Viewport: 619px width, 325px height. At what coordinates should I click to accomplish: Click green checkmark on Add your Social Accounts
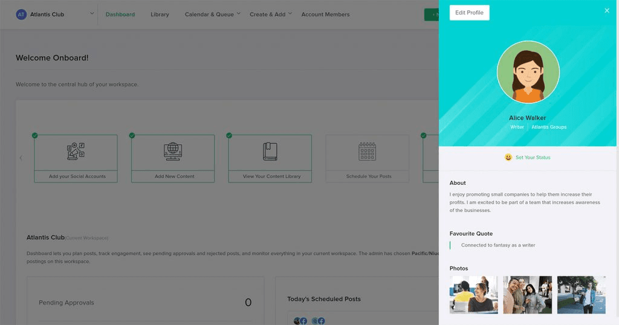pos(34,135)
